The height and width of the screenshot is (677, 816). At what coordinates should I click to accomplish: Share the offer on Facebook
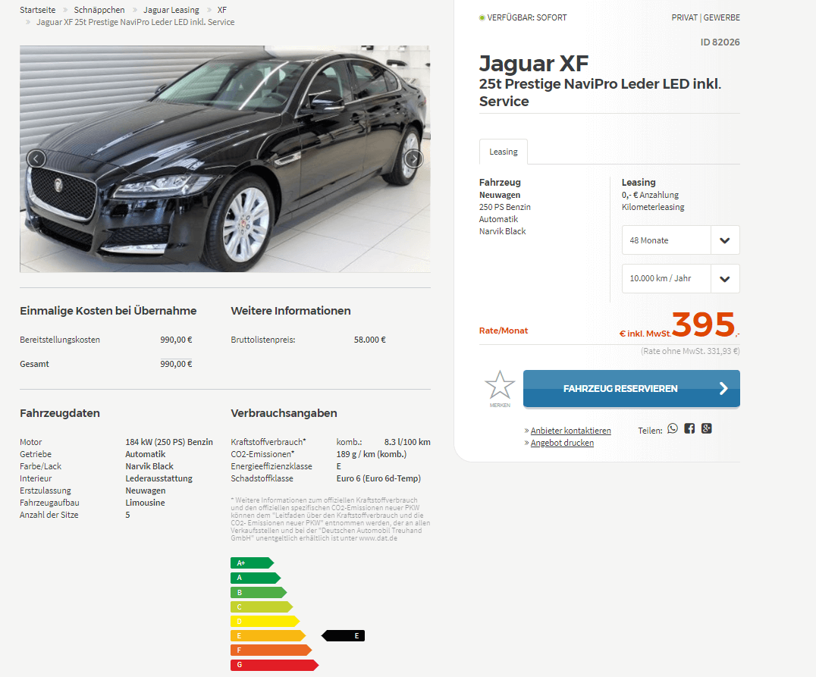tap(689, 429)
